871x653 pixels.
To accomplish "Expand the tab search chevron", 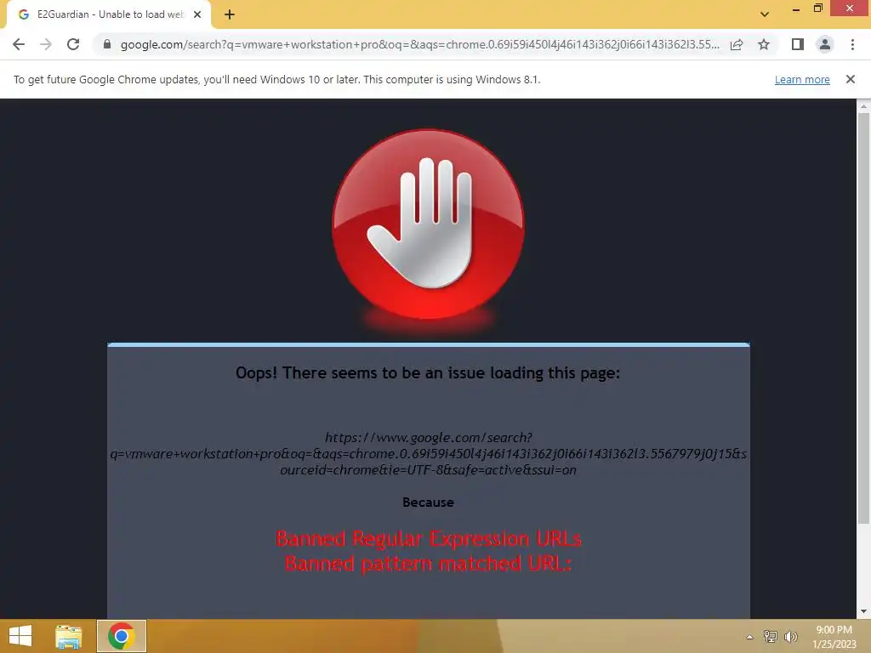I will [x=765, y=14].
